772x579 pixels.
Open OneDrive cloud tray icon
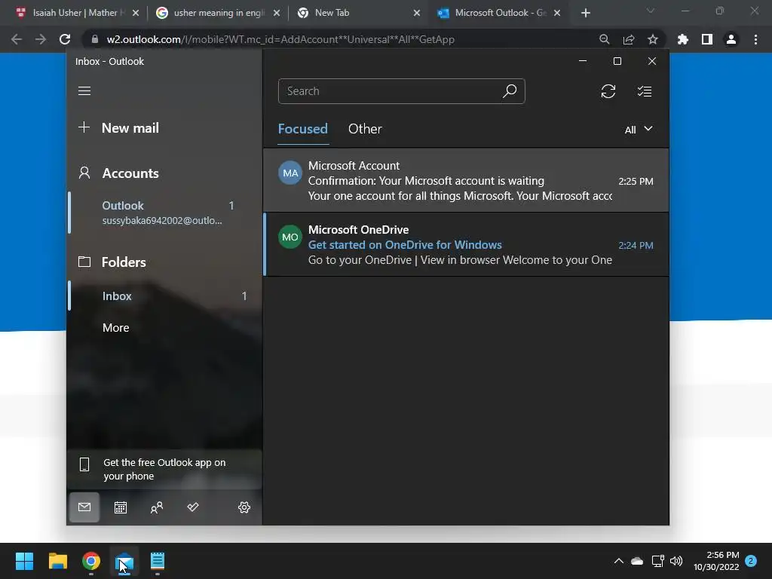(x=637, y=561)
